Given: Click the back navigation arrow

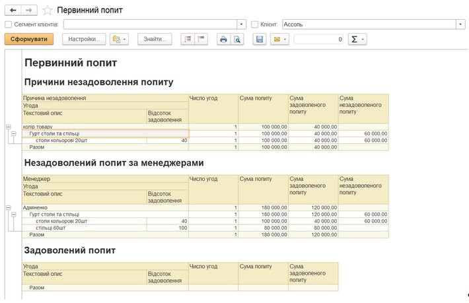Looking at the screenshot, I should 13,11.
